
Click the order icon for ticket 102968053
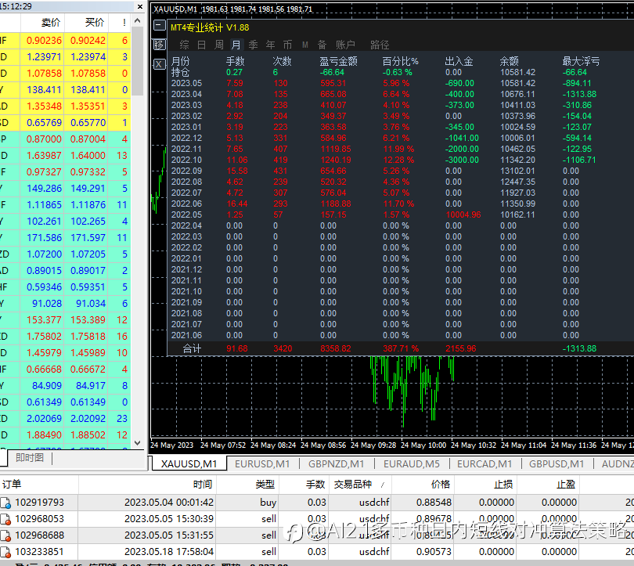(x=5, y=519)
